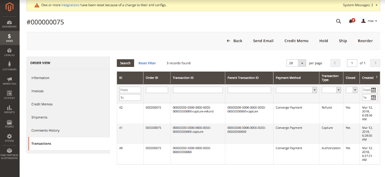This screenshot has height=177, width=385.
Task: Sort by Transaction ID column header
Action: pyautogui.click(x=198, y=78)
